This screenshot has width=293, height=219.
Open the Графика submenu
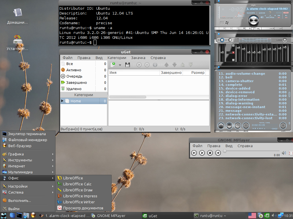tap(28, 154)
